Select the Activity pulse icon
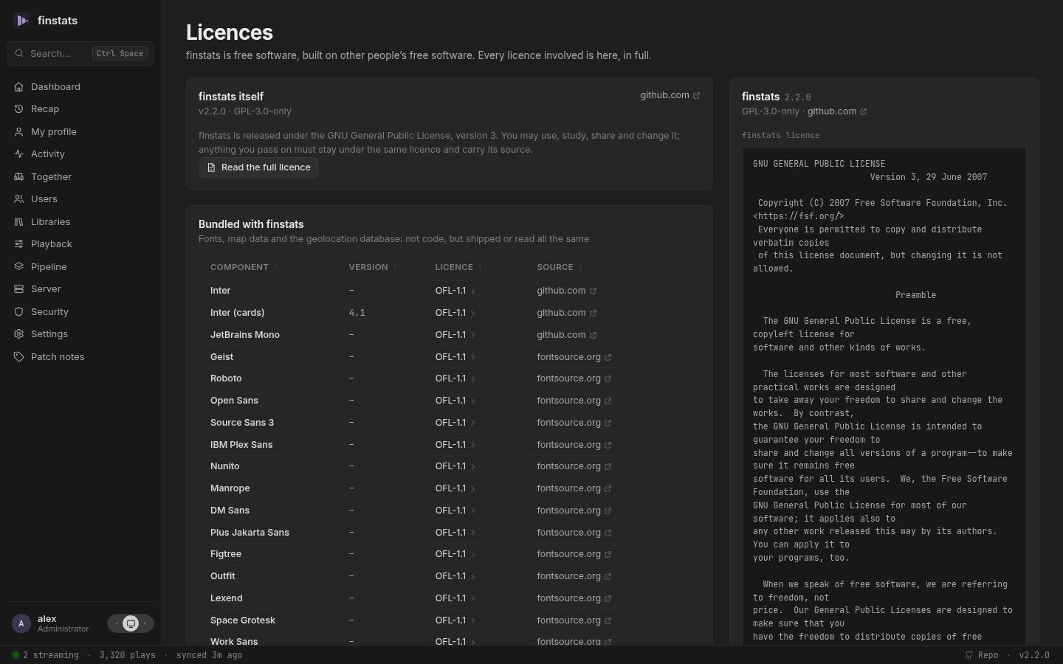Viewport: 1063px width, 664px height. [18, 154]
